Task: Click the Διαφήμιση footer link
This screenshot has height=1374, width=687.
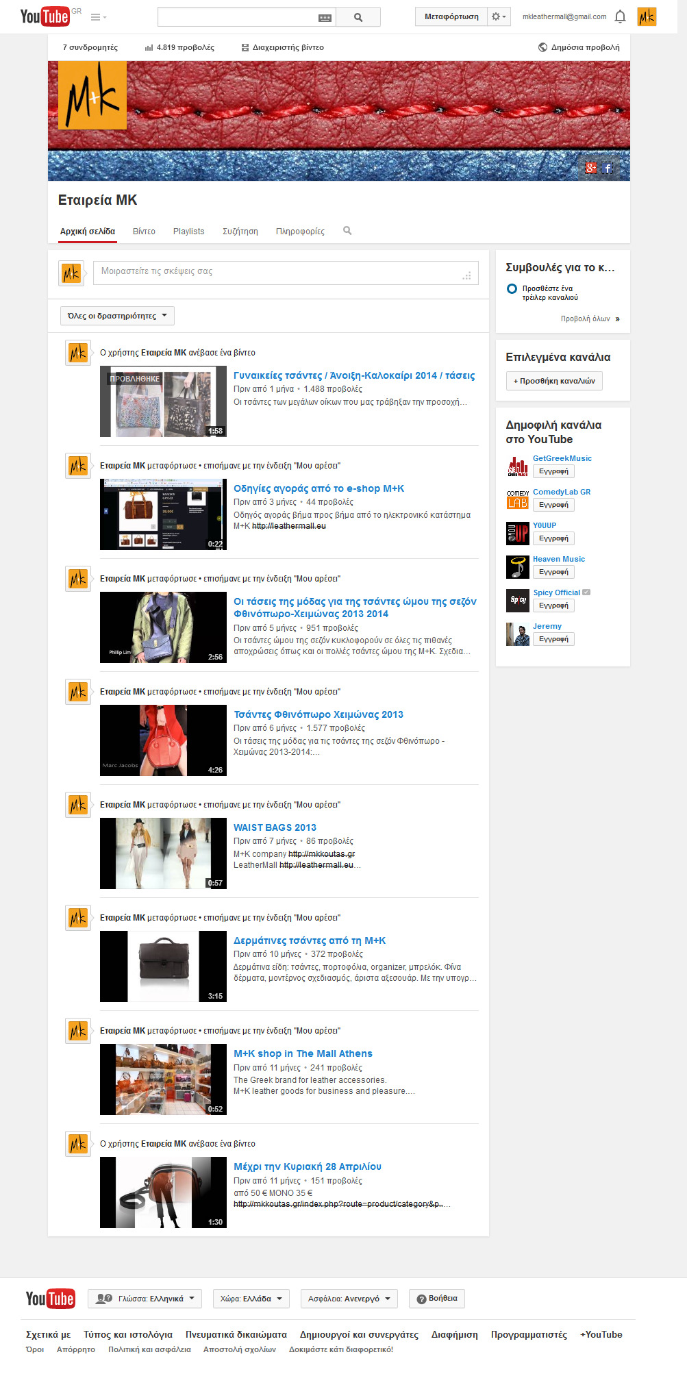Action: [455, 1334]
